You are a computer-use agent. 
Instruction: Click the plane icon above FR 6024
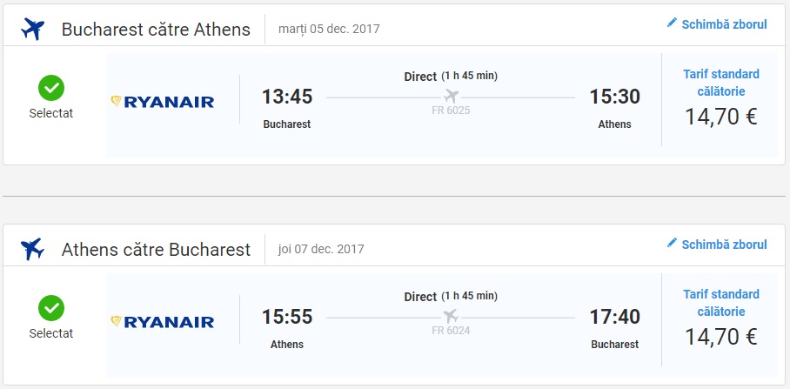click(x=451, y=315)
